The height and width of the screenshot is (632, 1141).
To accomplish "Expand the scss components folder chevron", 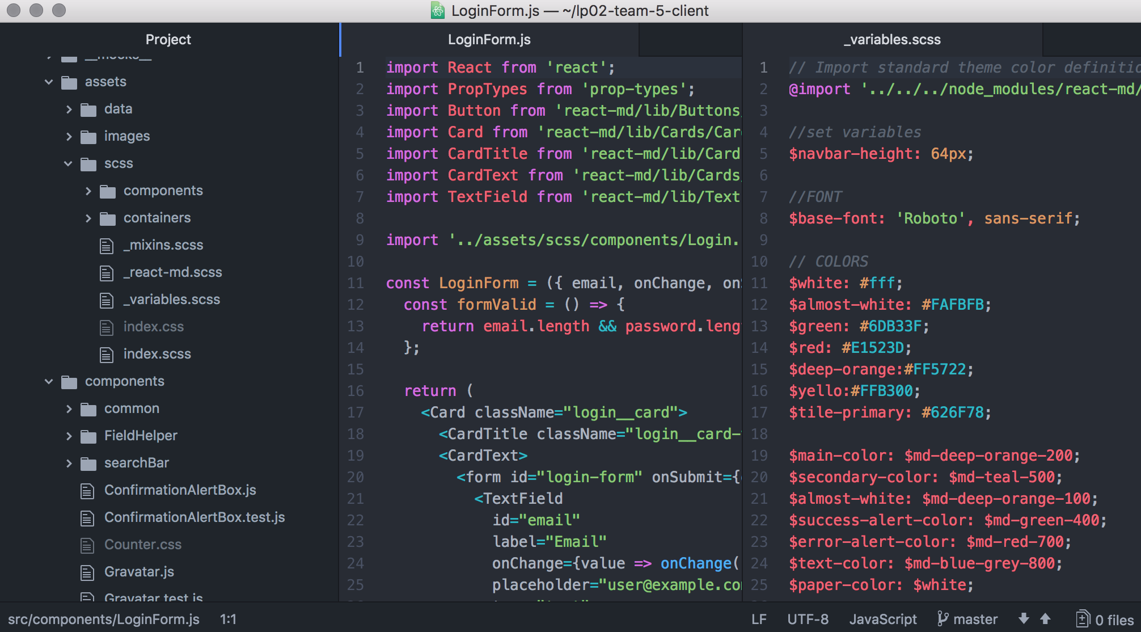I will [x=88, y=191].
